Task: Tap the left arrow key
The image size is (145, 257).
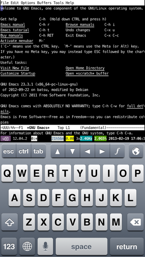Action: point(87,151)
